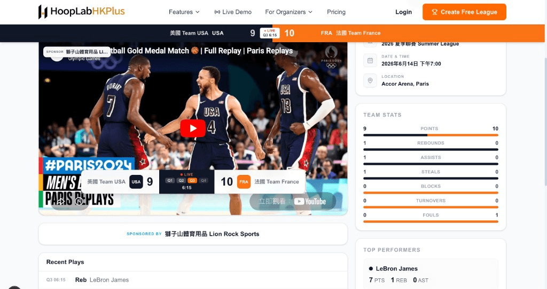
Task: Click the Live Demo broadcast signal icon
Action: [217, 12]
